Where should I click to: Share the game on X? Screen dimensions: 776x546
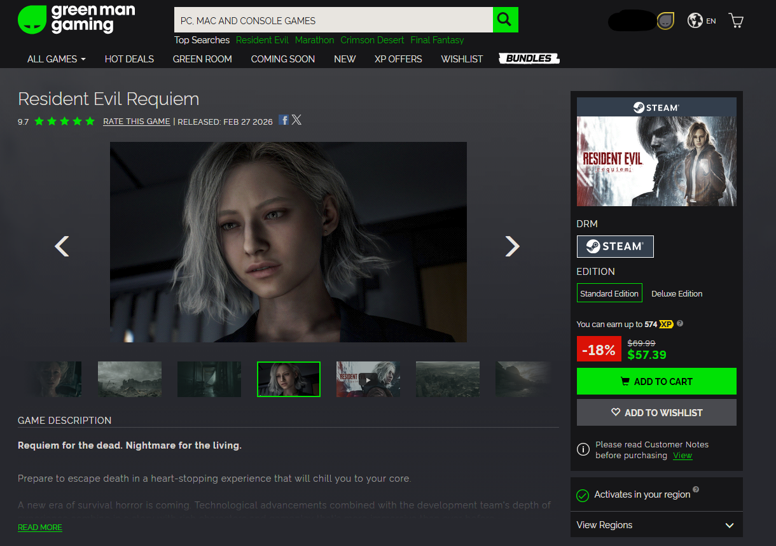click(296, 120)
